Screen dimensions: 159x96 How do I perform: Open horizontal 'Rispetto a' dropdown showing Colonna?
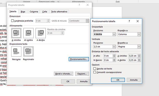coord(139,34)
